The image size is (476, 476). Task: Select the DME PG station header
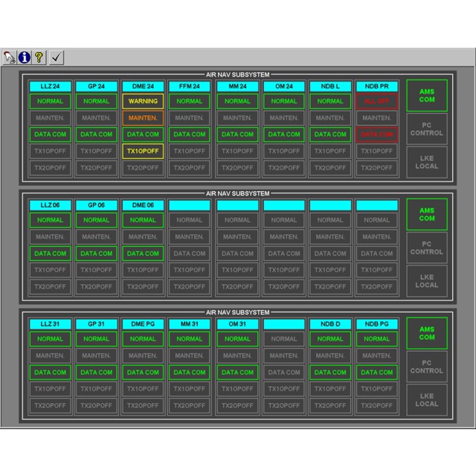(143, 324)
